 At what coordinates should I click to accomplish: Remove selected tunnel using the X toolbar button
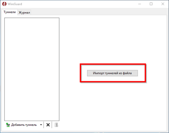pyautogui.click(x=48, y=125)
